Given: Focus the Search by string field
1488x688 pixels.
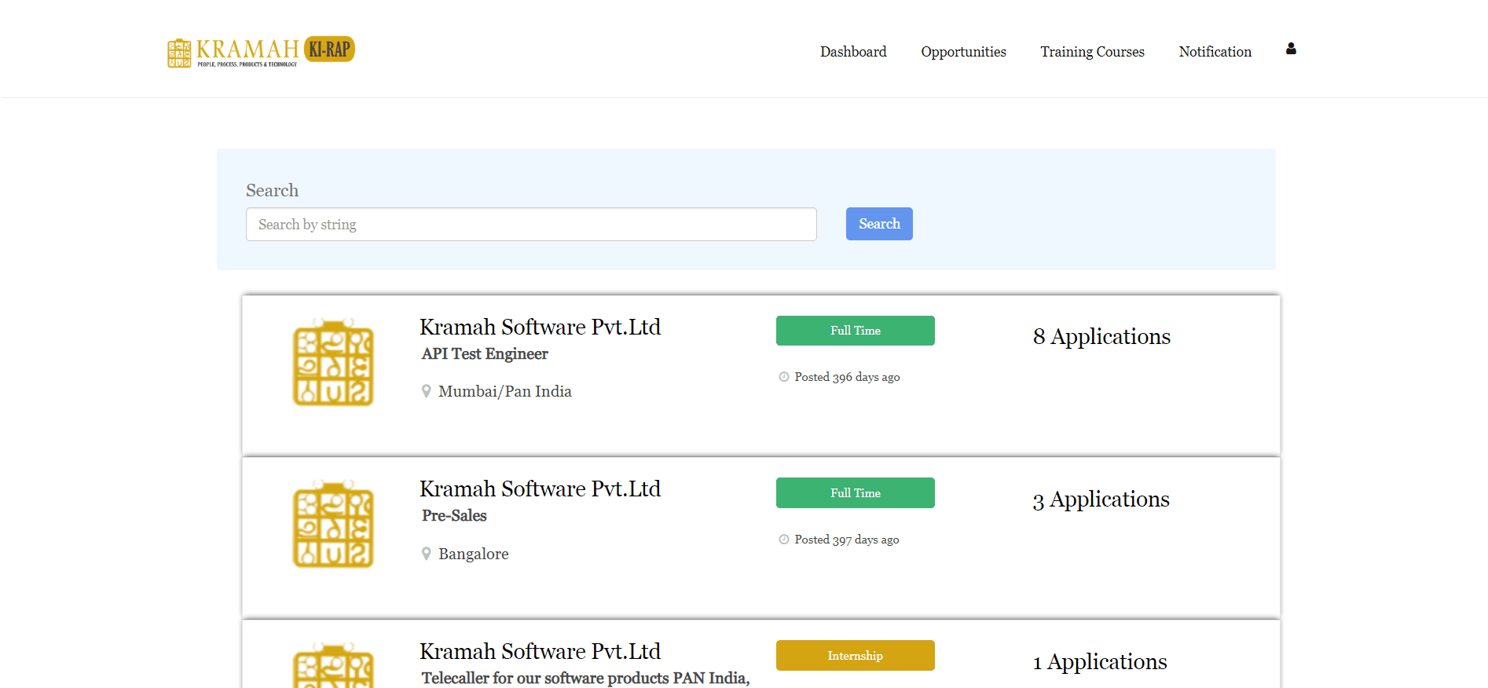Looking at the screenshot, I should [531, 225].
